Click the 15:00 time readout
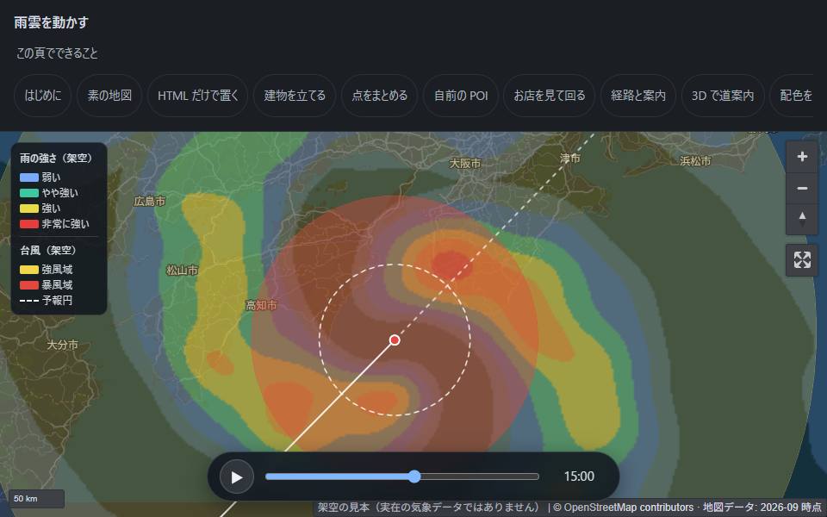This screenshot has width=827, height=517. (x=579, y=477)
